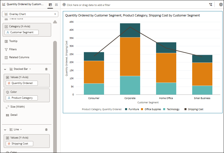Viewport: 224px width, 153px height.
Task: Select the Quantity Ordered value pill
Action: 22,83
